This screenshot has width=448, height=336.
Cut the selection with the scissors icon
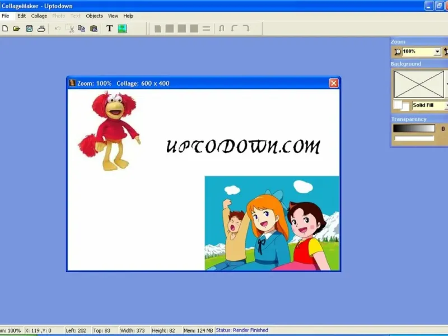(x=70, y=29)
